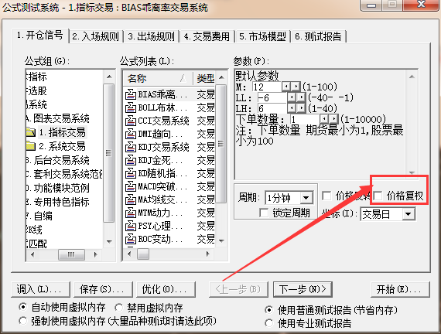Click the 开始(E)... button
This screenshot has width=441, height=334.
coord(400,289)
